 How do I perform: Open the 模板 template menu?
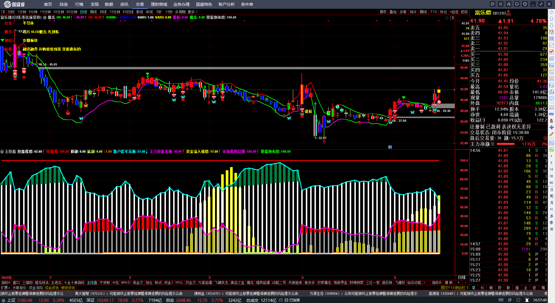[449, 283]
